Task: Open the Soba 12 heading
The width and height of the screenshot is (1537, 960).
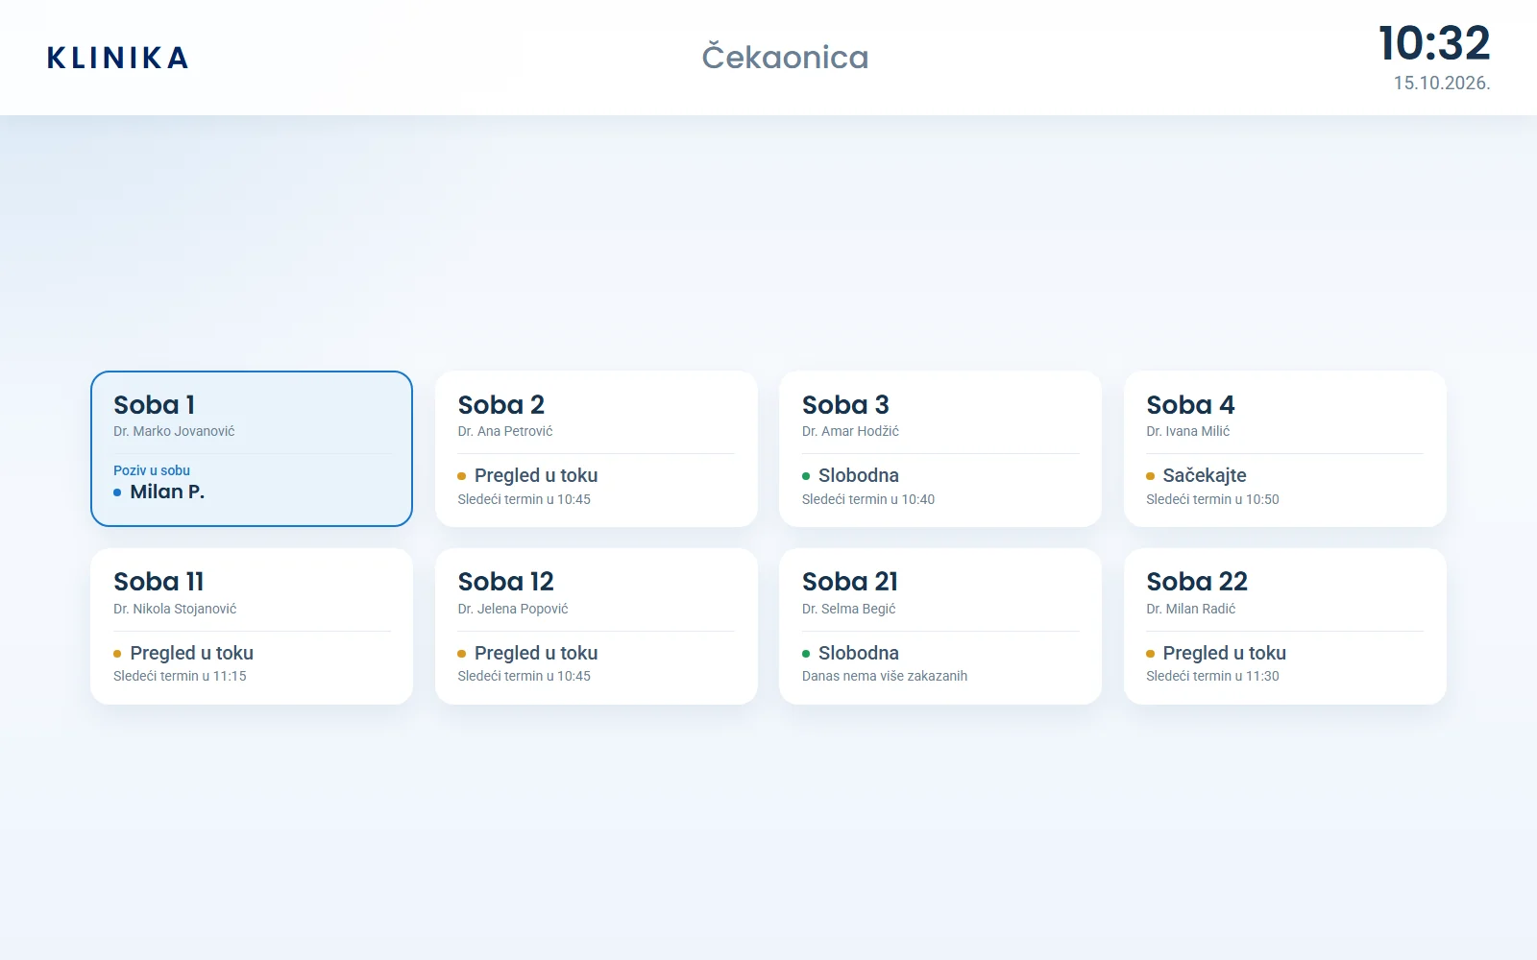Action: 505,582
